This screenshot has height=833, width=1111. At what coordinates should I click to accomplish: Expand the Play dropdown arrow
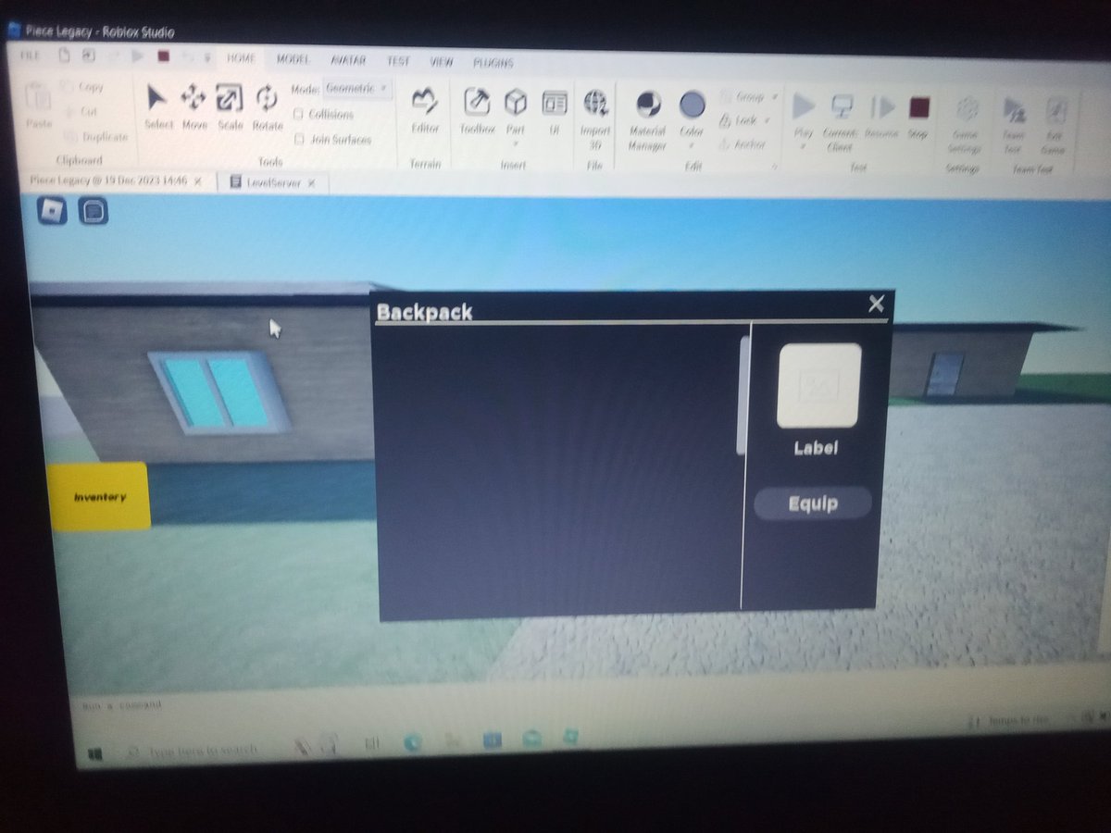(803, 146)
